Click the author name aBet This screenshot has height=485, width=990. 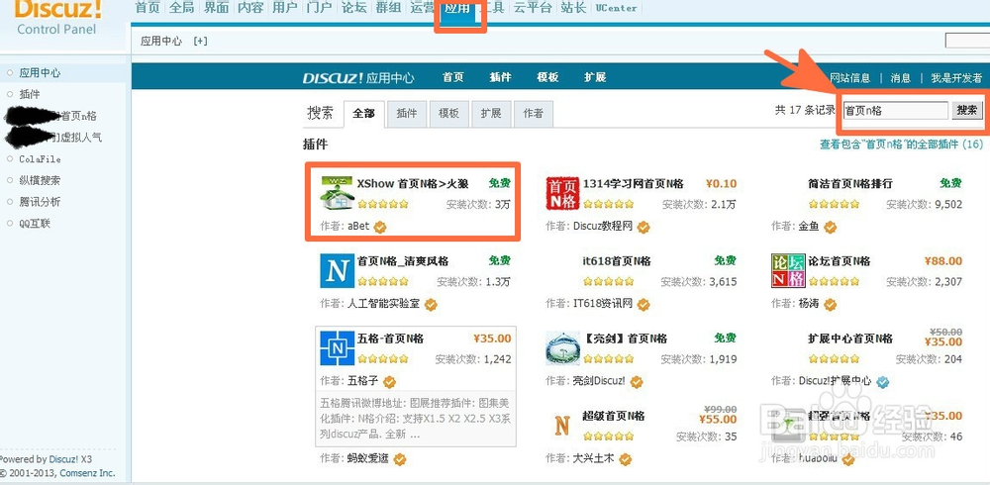coord(358,227)
